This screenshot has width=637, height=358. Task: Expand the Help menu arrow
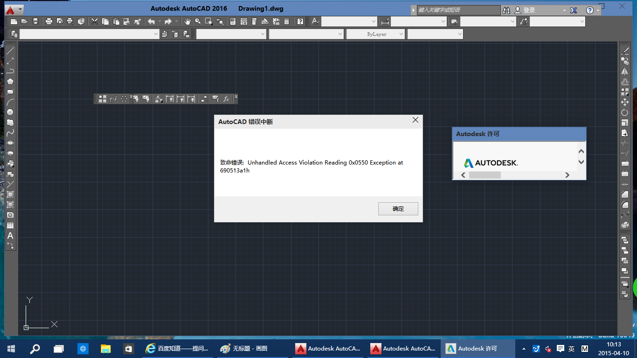(x=598, y=10)
